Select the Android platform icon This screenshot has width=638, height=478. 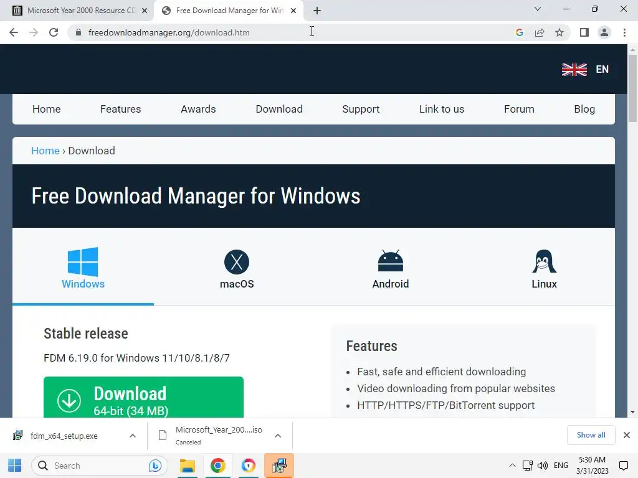391,261
